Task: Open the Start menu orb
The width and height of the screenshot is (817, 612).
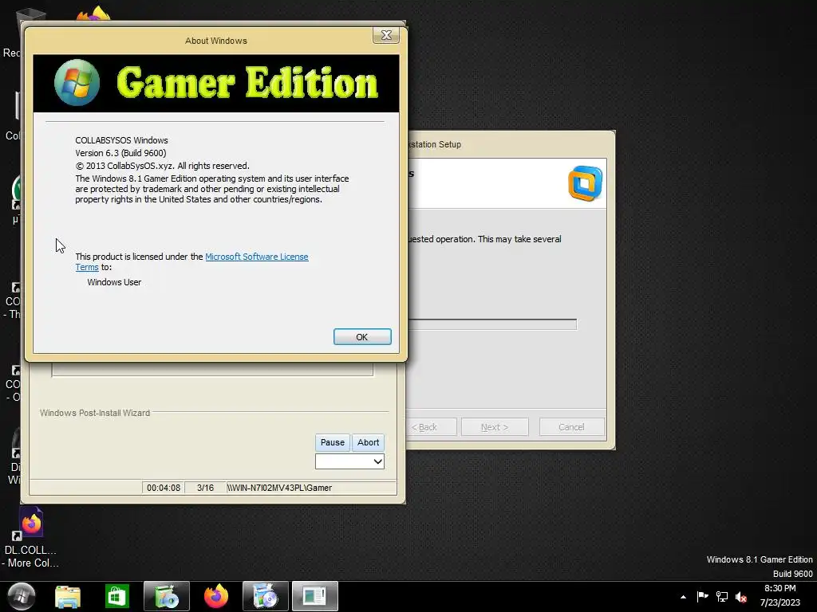Action: [22, 596]
